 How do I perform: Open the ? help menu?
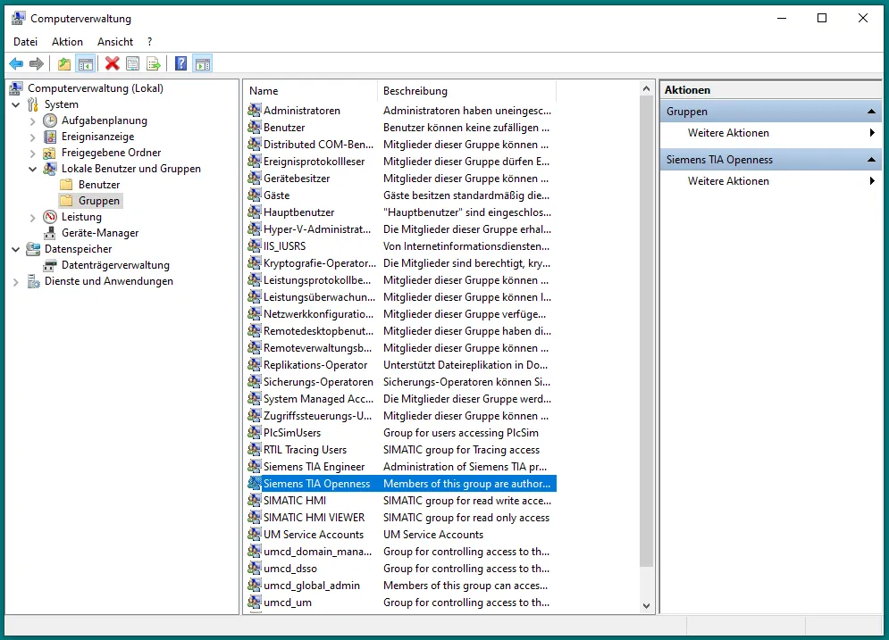pyautogui.click(x=150, y=42)
